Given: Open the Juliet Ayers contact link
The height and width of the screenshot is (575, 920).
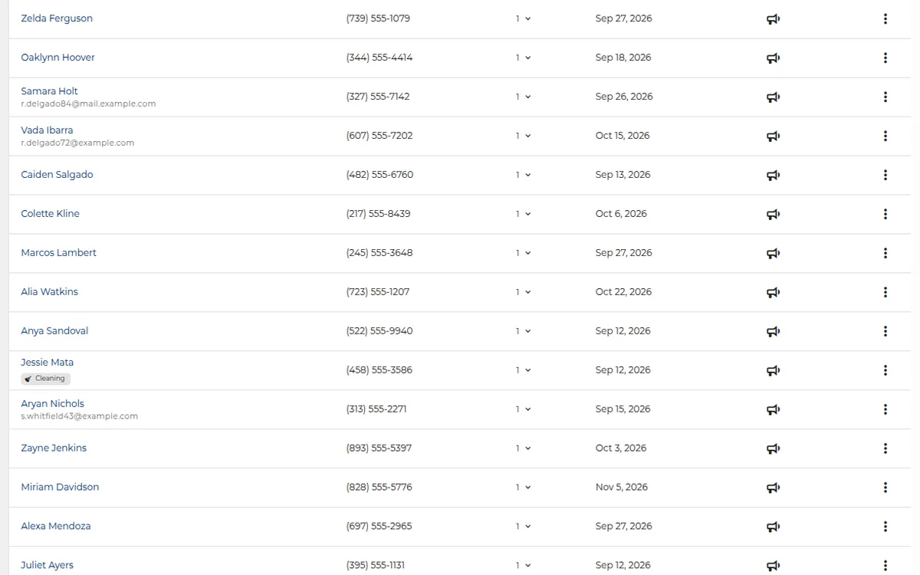Looking at the screenshot, I should 47,565.
